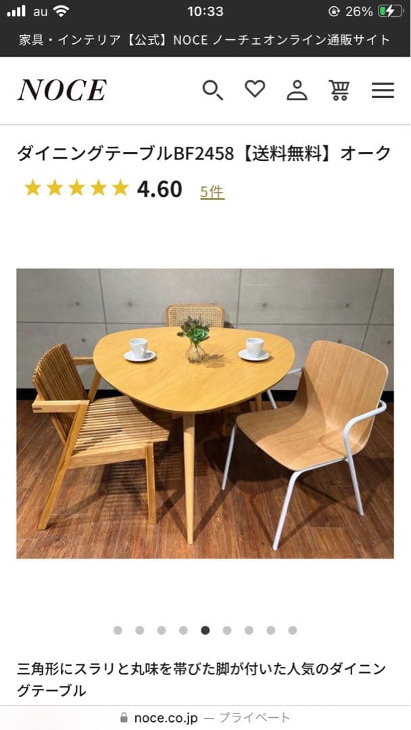Select the fourth carousel dot

[183, 630]
